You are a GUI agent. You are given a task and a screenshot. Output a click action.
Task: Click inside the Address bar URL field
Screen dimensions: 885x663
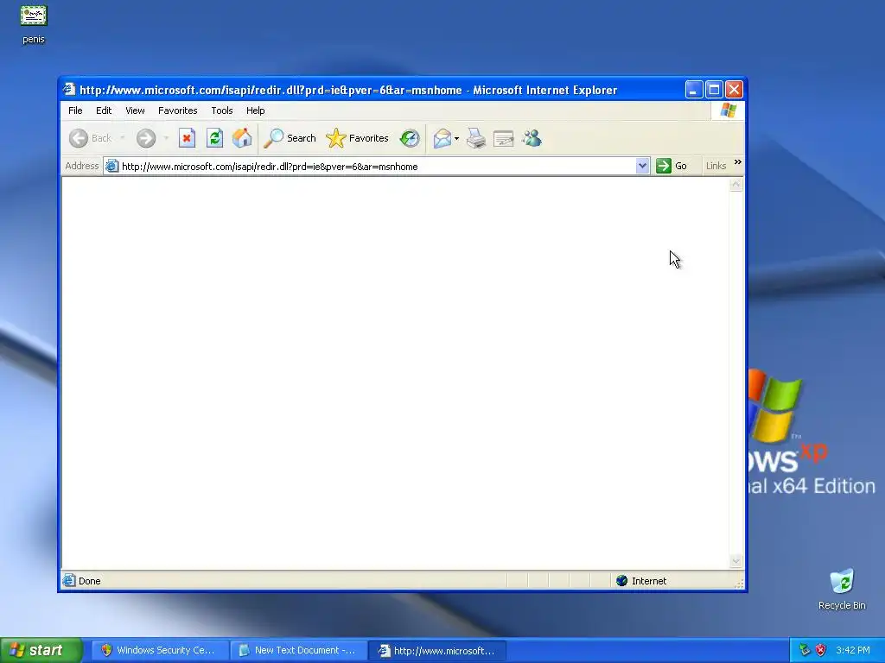click(x=377, y=167)
